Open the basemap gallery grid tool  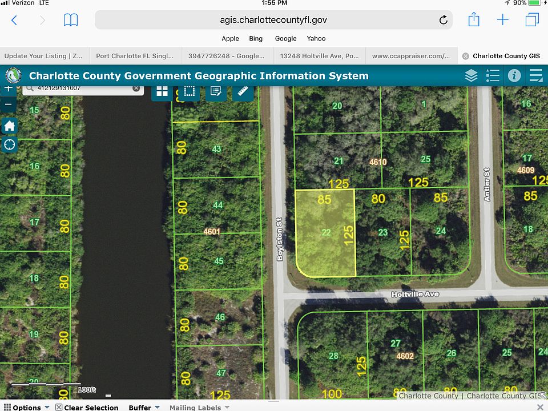(162, 92)
